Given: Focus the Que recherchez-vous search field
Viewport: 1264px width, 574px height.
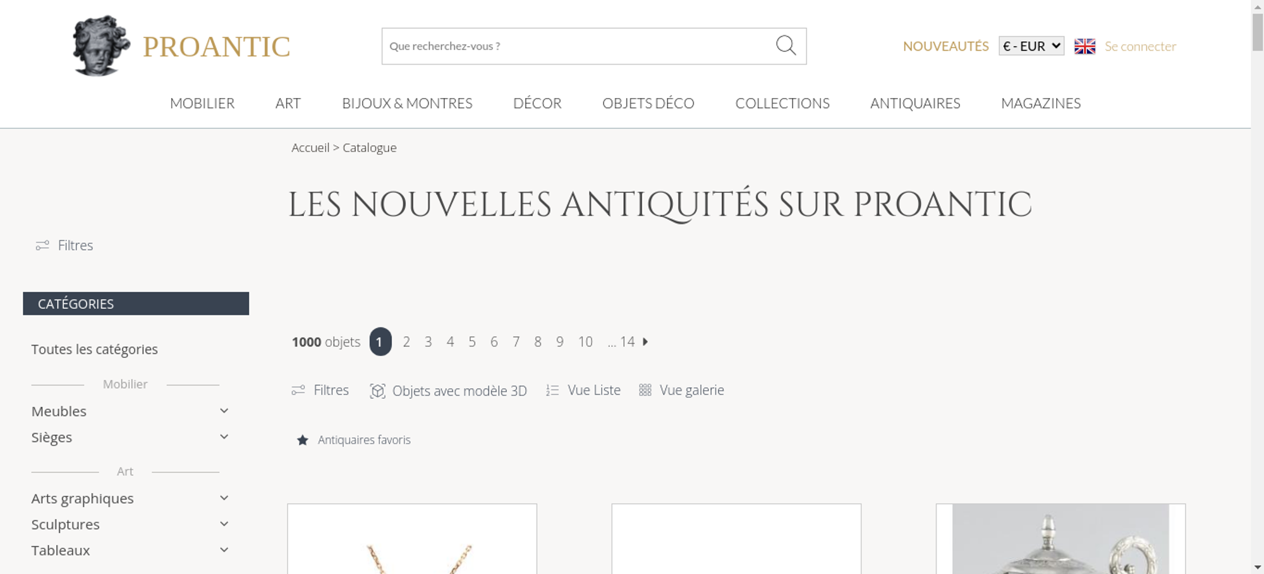Looking at the screenshot, I should pyautogui.click(x=578, y=46).
